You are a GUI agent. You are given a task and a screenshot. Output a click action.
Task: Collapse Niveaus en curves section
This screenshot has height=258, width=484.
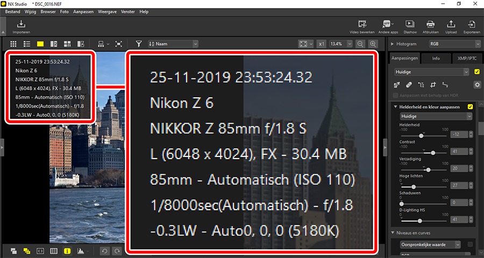click(393, 233)
